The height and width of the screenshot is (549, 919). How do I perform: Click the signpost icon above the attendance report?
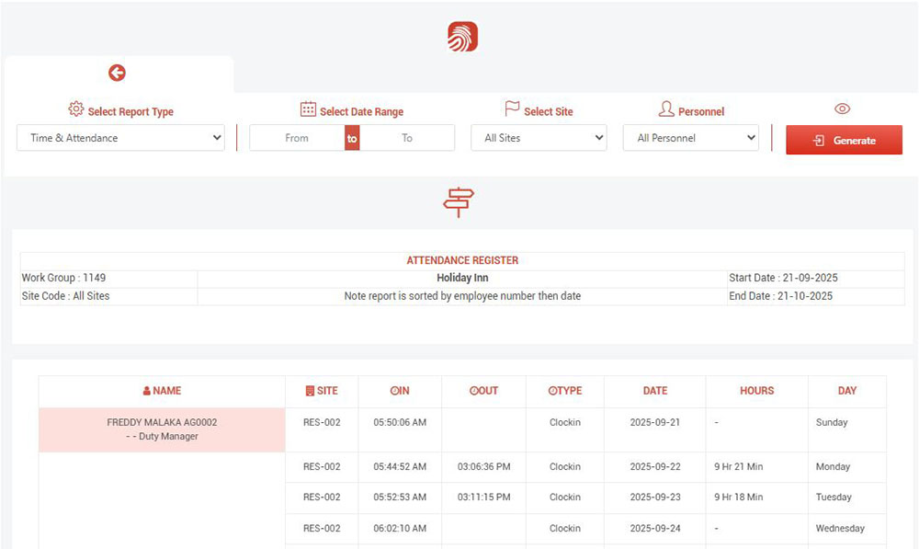point(458,202)
